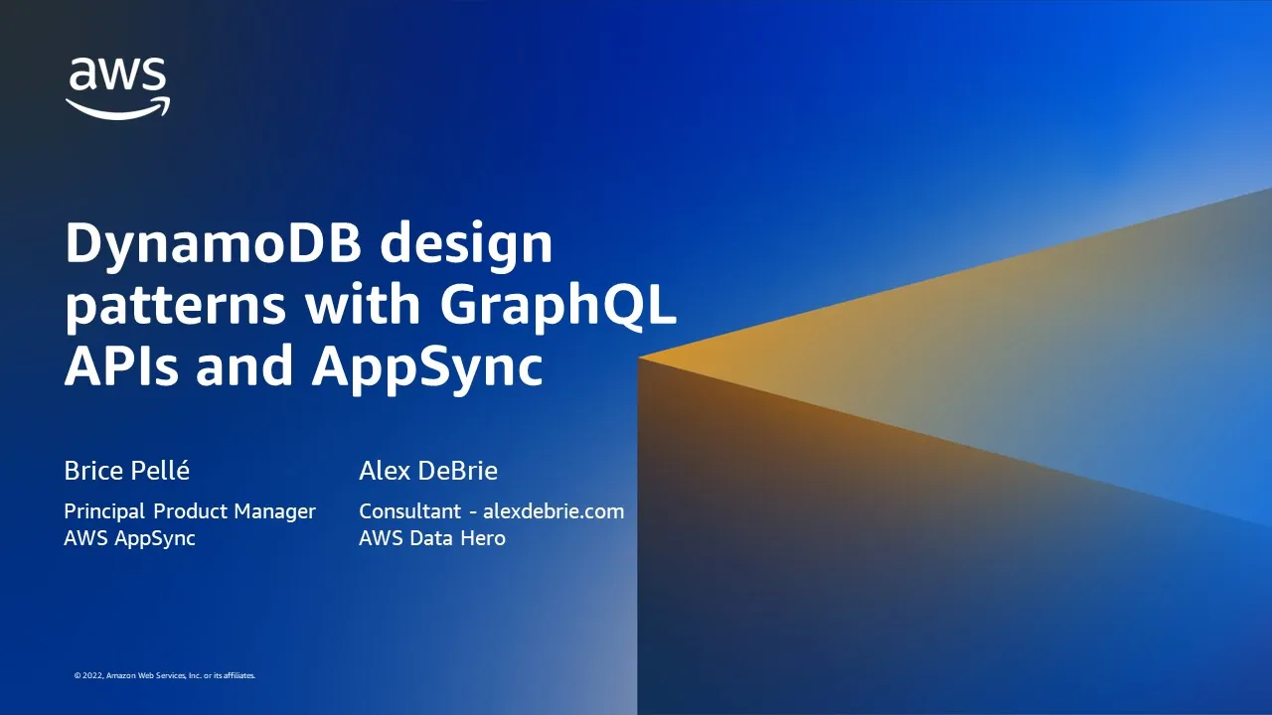This screenshot has height=715, width=1272.
Task: Click the AWS logo
Action: pos(118,88)
